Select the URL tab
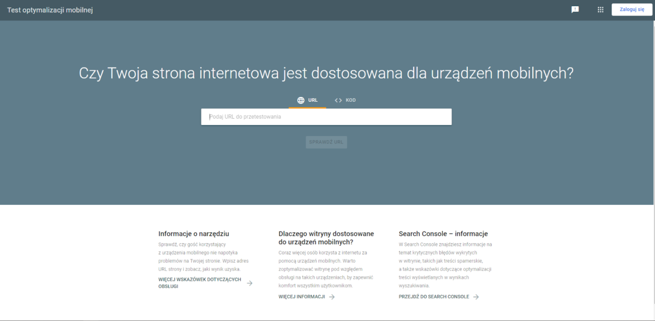Viewport: 655px width, 321px height. tap(307, 100)
